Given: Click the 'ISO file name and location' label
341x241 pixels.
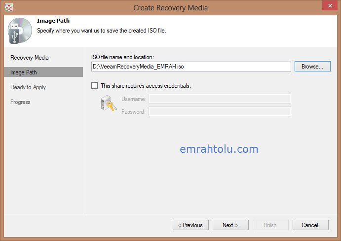Looking at the screenshot, I should (x=123, y=58).
